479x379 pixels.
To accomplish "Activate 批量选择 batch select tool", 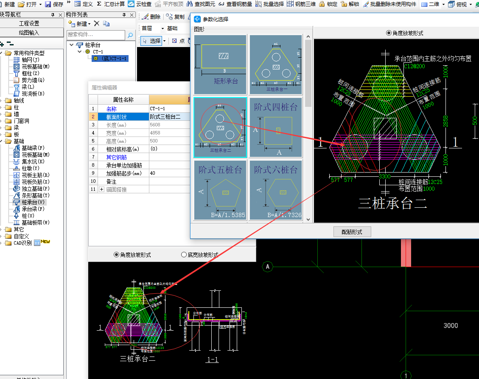I will pyautogui.click(x=269, y=4).
